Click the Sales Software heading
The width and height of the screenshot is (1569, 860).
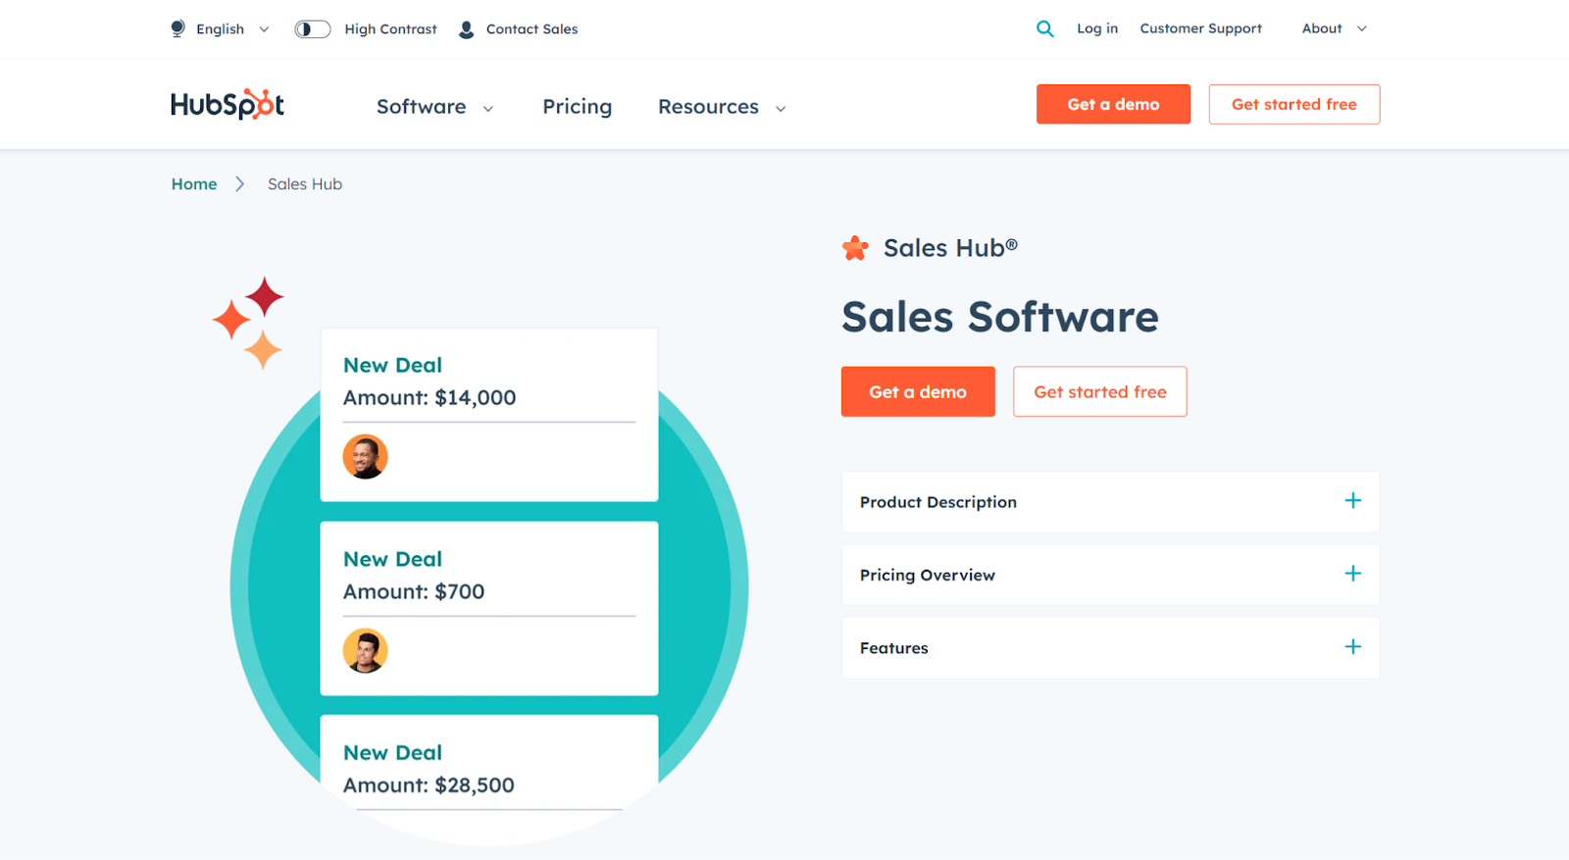coord(1000,317)
